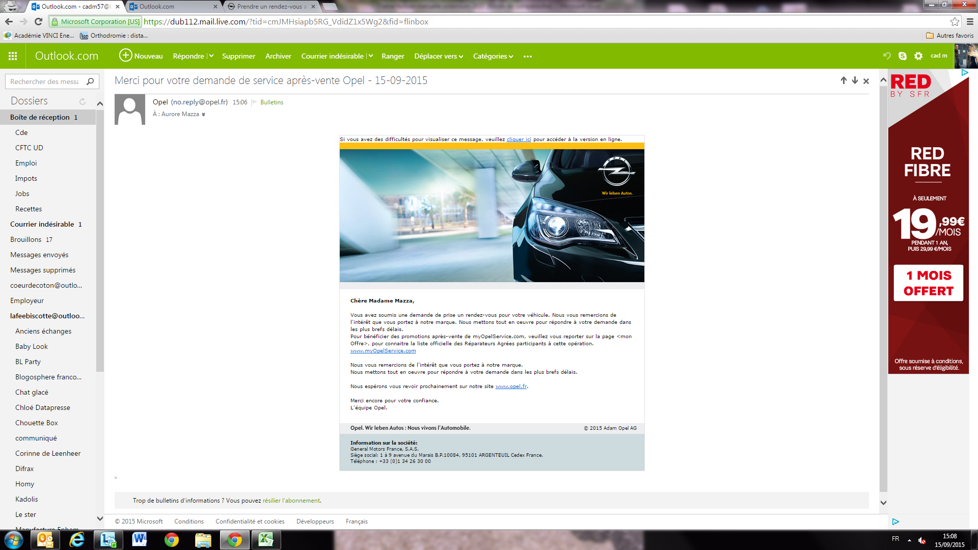Switch to the second Outlook.com tab
Screen dimensions: 978x550
[173, 7]
